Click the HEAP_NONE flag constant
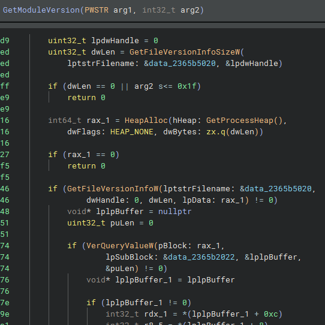This screenshot has width=325, height=325. point(132,132)
